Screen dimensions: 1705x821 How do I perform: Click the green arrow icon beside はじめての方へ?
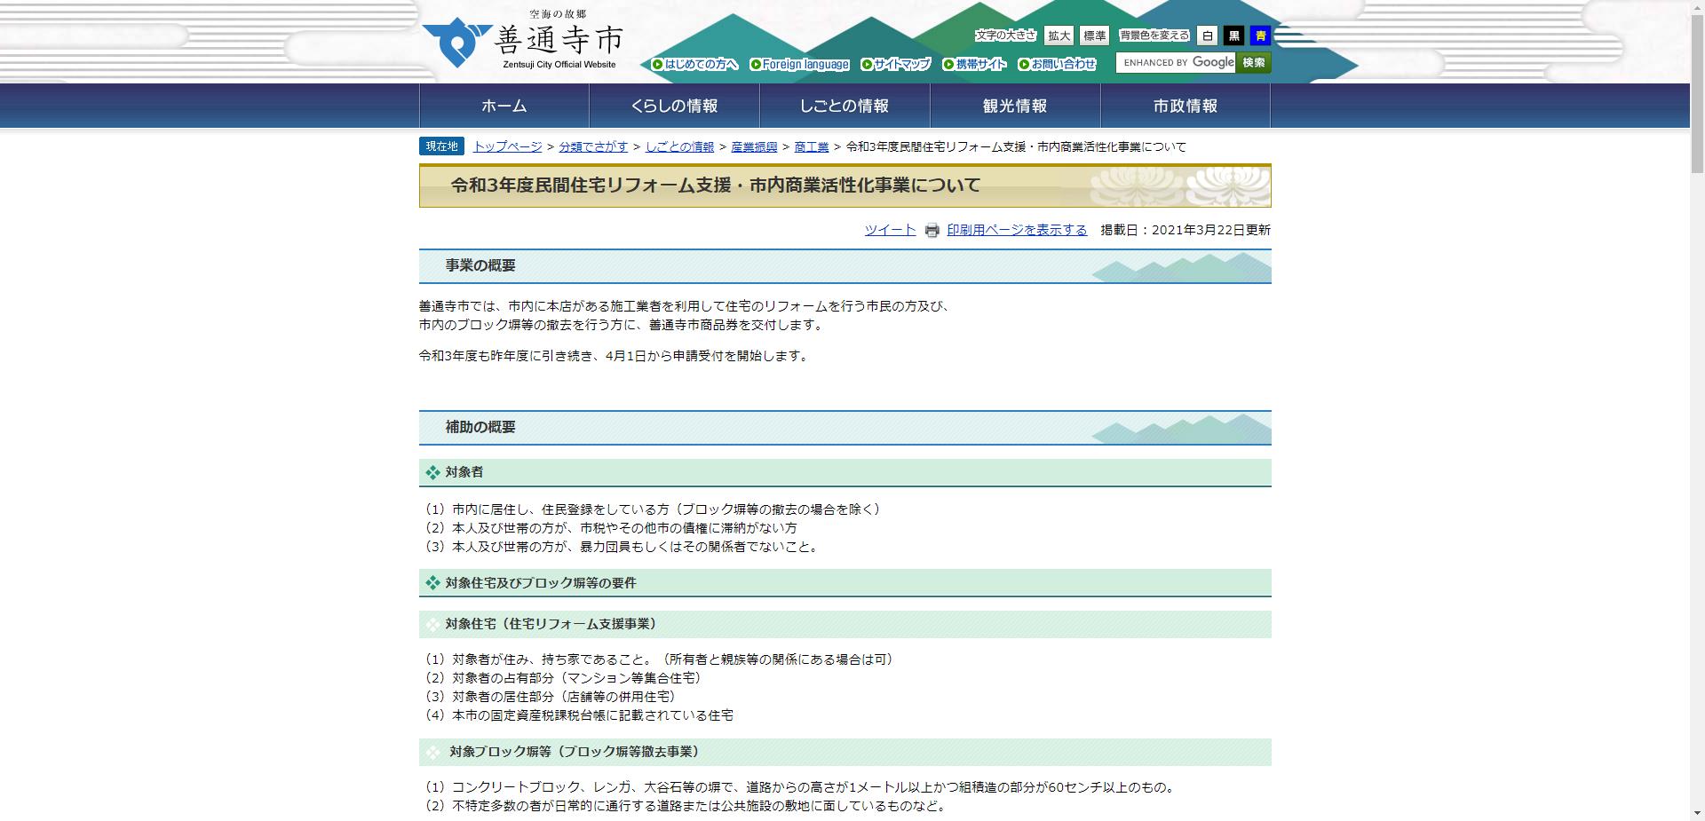point(658,64)
